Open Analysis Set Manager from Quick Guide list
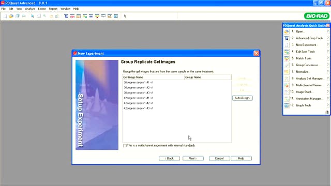Image resolution: width=331 pixels, height=186 pixels. (x=309, y=79)
